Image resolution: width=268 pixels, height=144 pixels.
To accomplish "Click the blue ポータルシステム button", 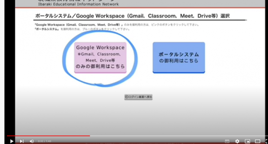I will pyautogui.click(x=179, y=58).
